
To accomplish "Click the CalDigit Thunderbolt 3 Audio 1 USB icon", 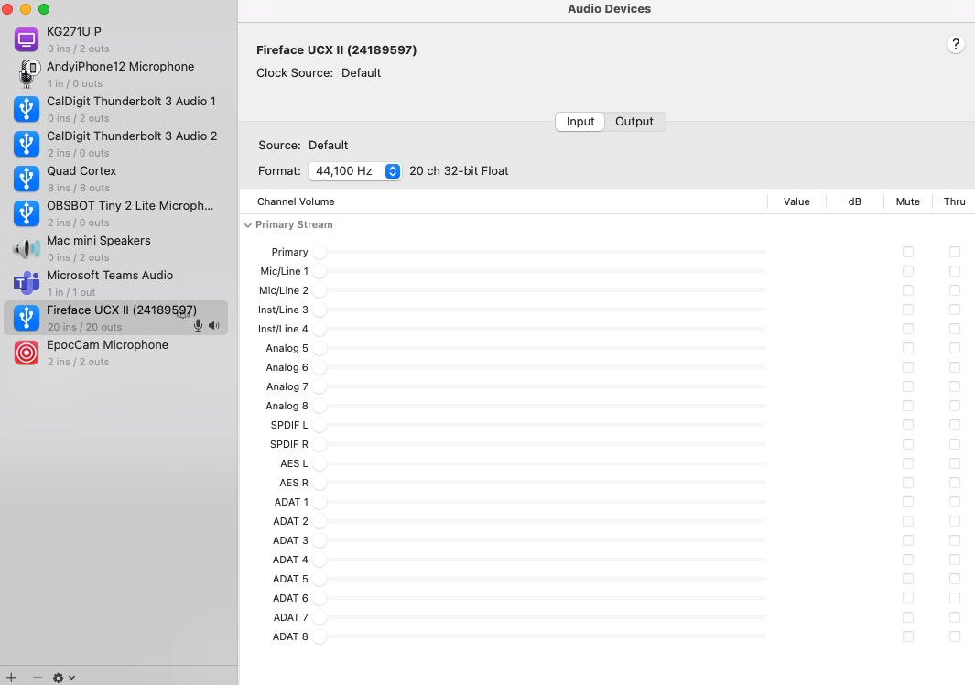I will pyautogui.click(x=27, y=109).
